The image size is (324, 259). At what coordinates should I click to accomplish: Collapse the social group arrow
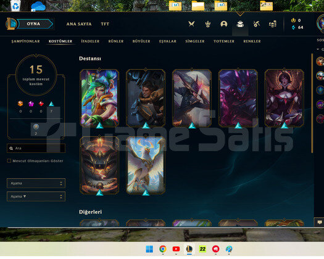coord(318,49)
